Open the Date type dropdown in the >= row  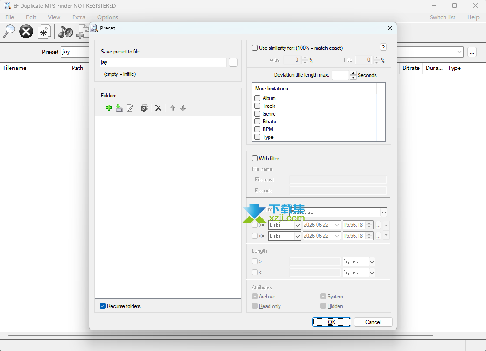click(x=297, y=225)
